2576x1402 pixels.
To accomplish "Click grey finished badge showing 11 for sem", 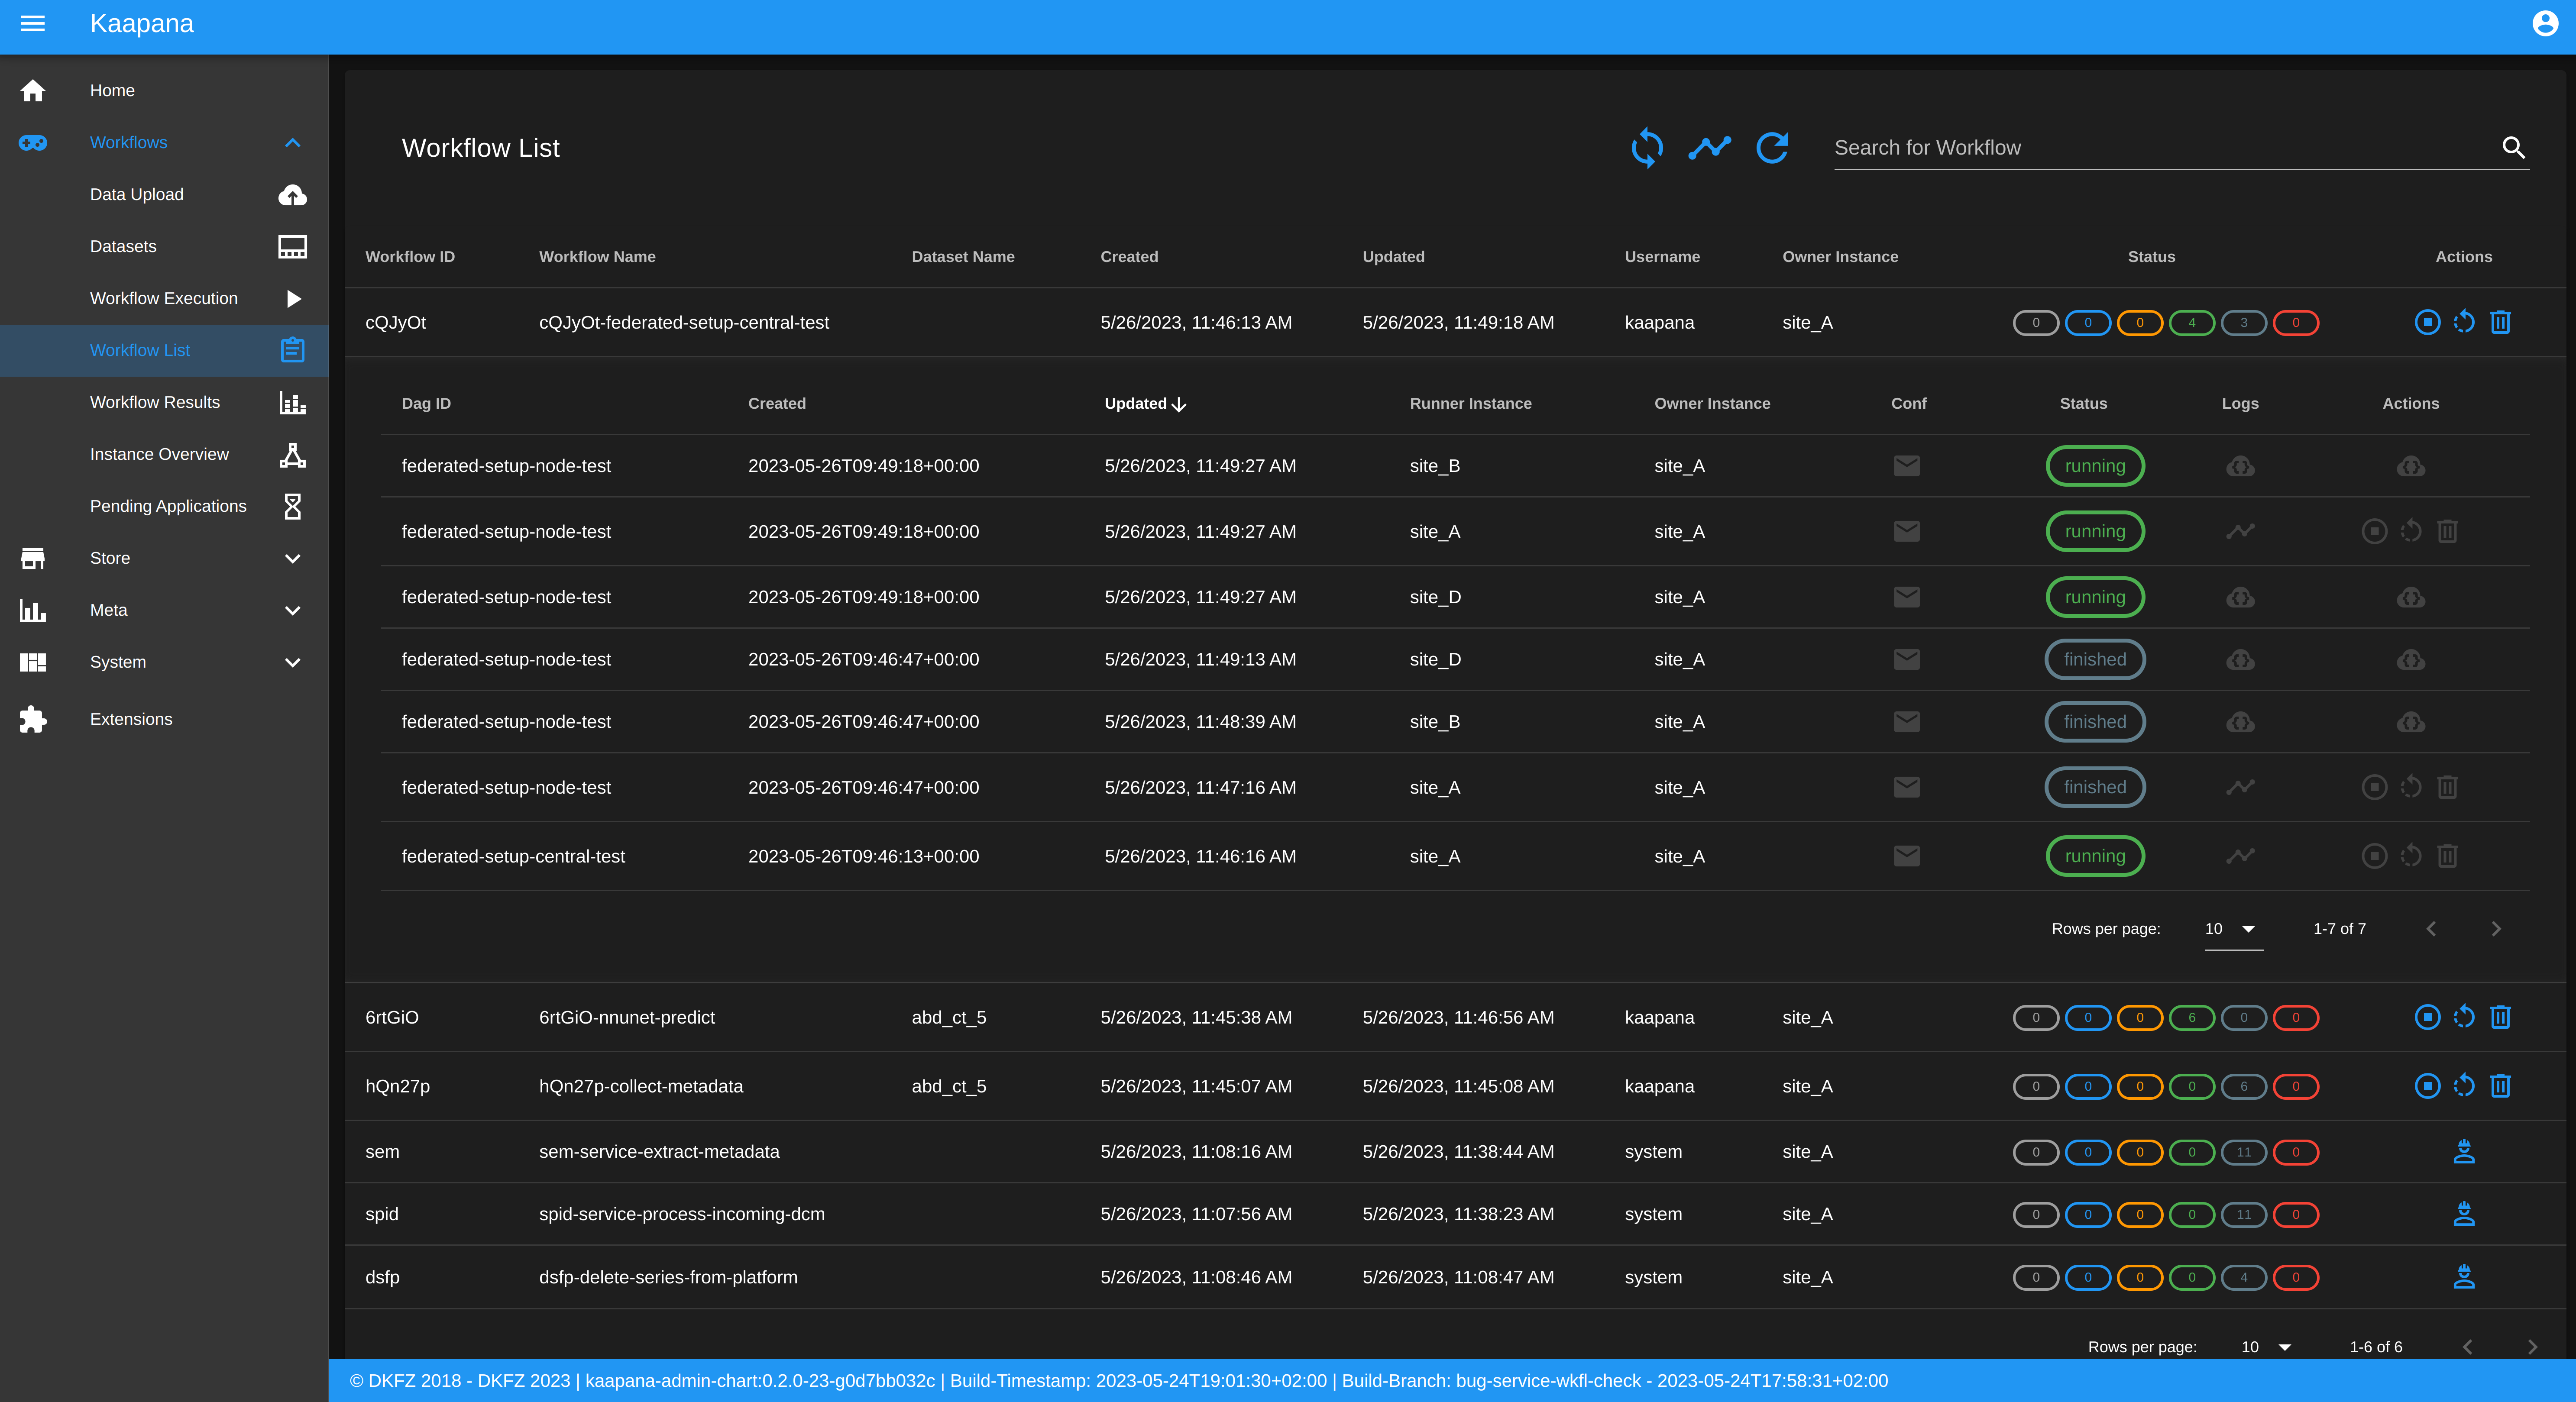I will pyautogui.click(x=2243, y=1153).
